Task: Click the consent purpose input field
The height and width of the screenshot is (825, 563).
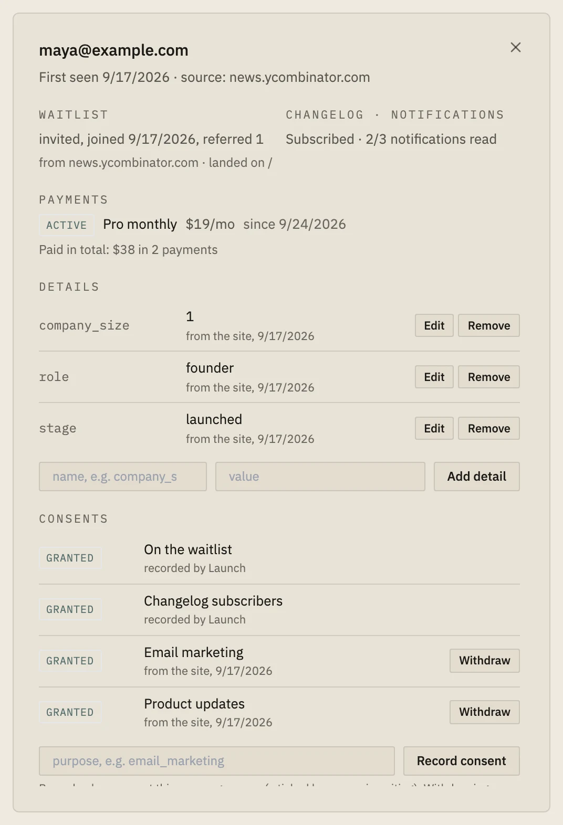Action: [217, 761]
